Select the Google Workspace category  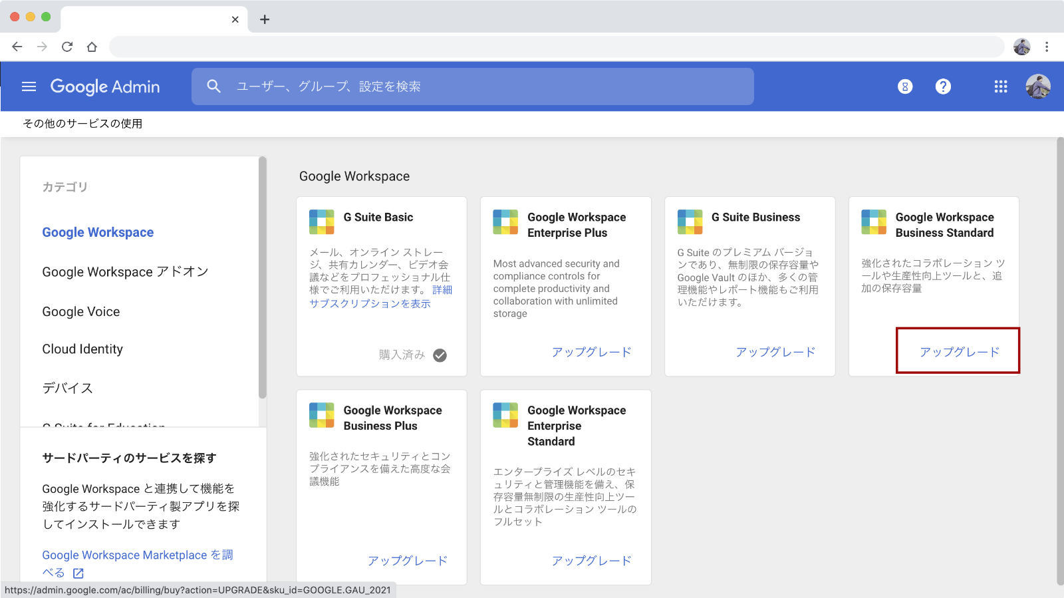[98, 232]
